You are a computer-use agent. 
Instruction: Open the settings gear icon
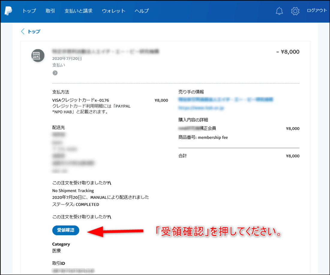(295, 11)
